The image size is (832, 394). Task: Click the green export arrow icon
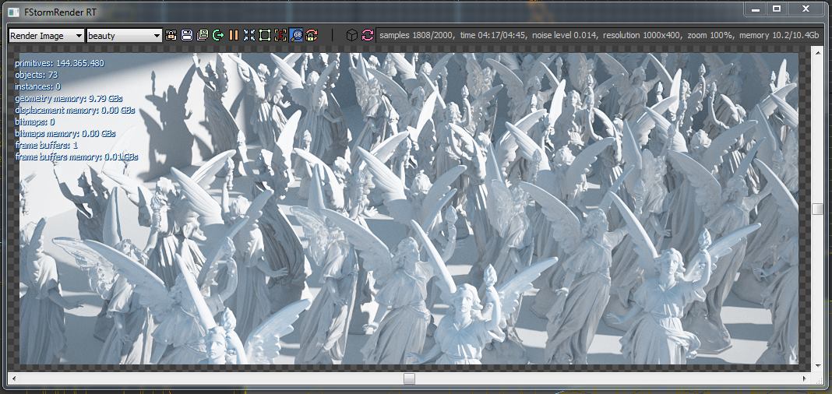tap(218, 35)
